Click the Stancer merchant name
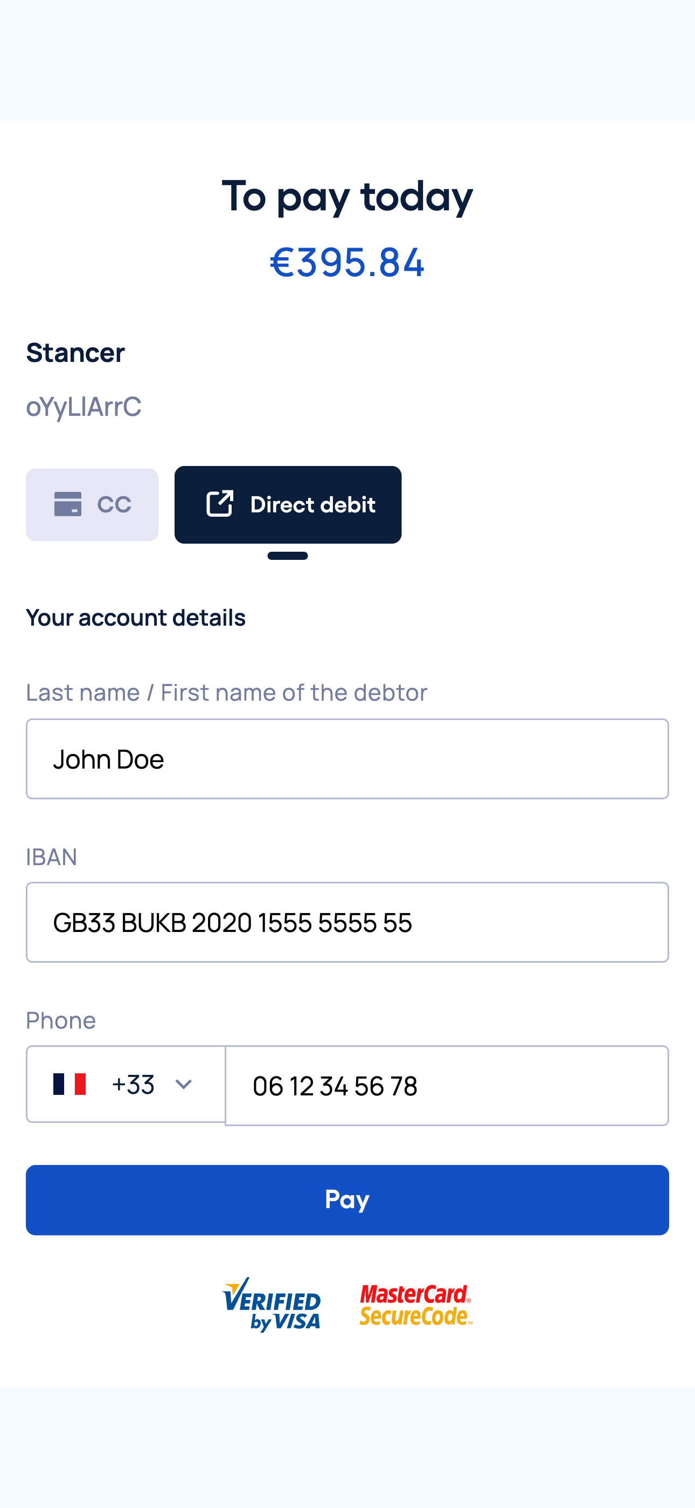695x1508 pixels. coord(75,352)
